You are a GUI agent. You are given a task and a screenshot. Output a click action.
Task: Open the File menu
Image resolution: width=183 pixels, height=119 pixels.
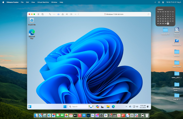[x=22, y=2]
